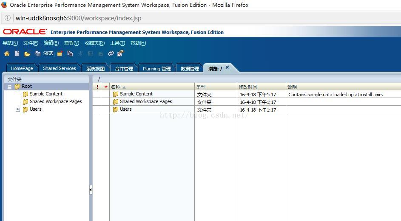
Task: Click Shared Workspace Pages folder icon in list
Action: tap(116, 102)
